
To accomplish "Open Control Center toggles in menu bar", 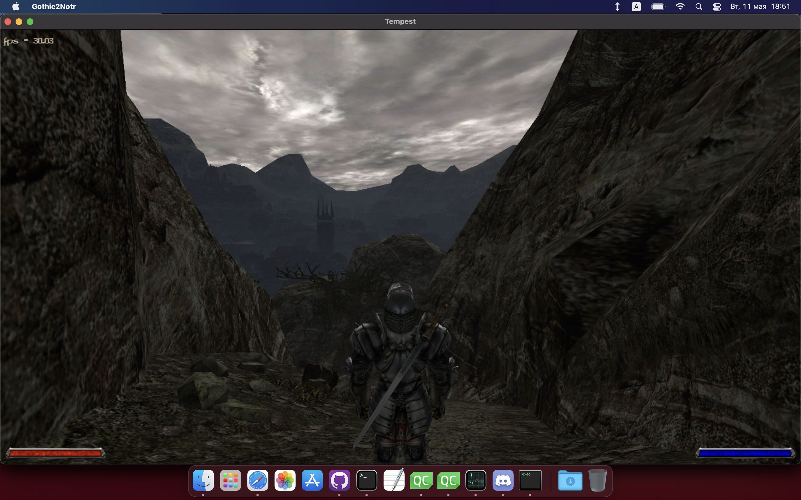I will pos(717,7).
